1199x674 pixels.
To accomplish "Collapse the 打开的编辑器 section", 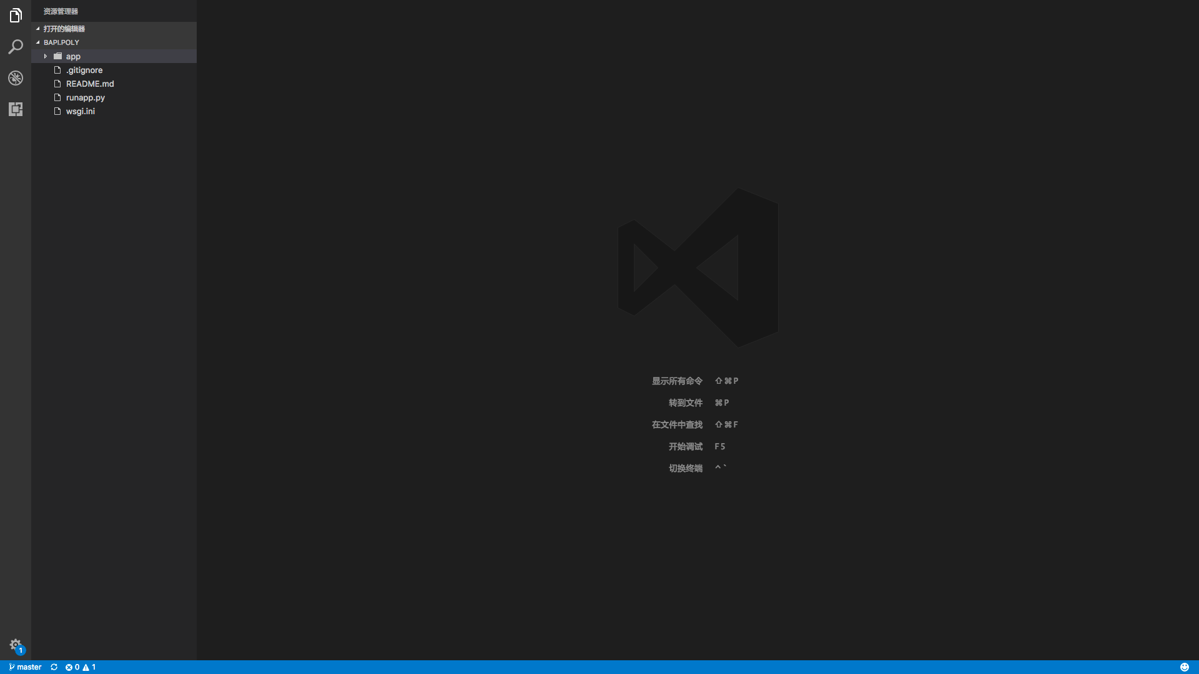I will coord(64,29).
